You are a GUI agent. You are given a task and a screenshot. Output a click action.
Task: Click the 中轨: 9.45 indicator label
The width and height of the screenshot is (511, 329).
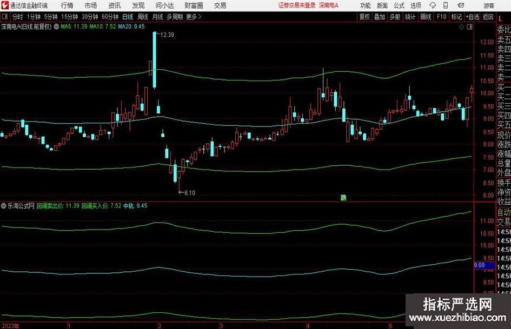(x=135, y=206)
